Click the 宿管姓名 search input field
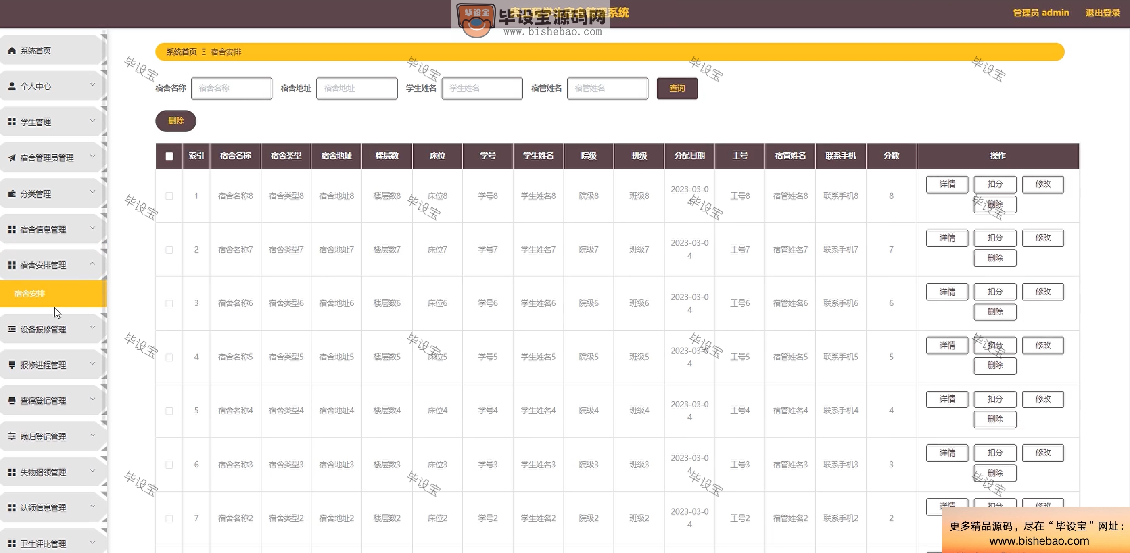 coord(608,89)
